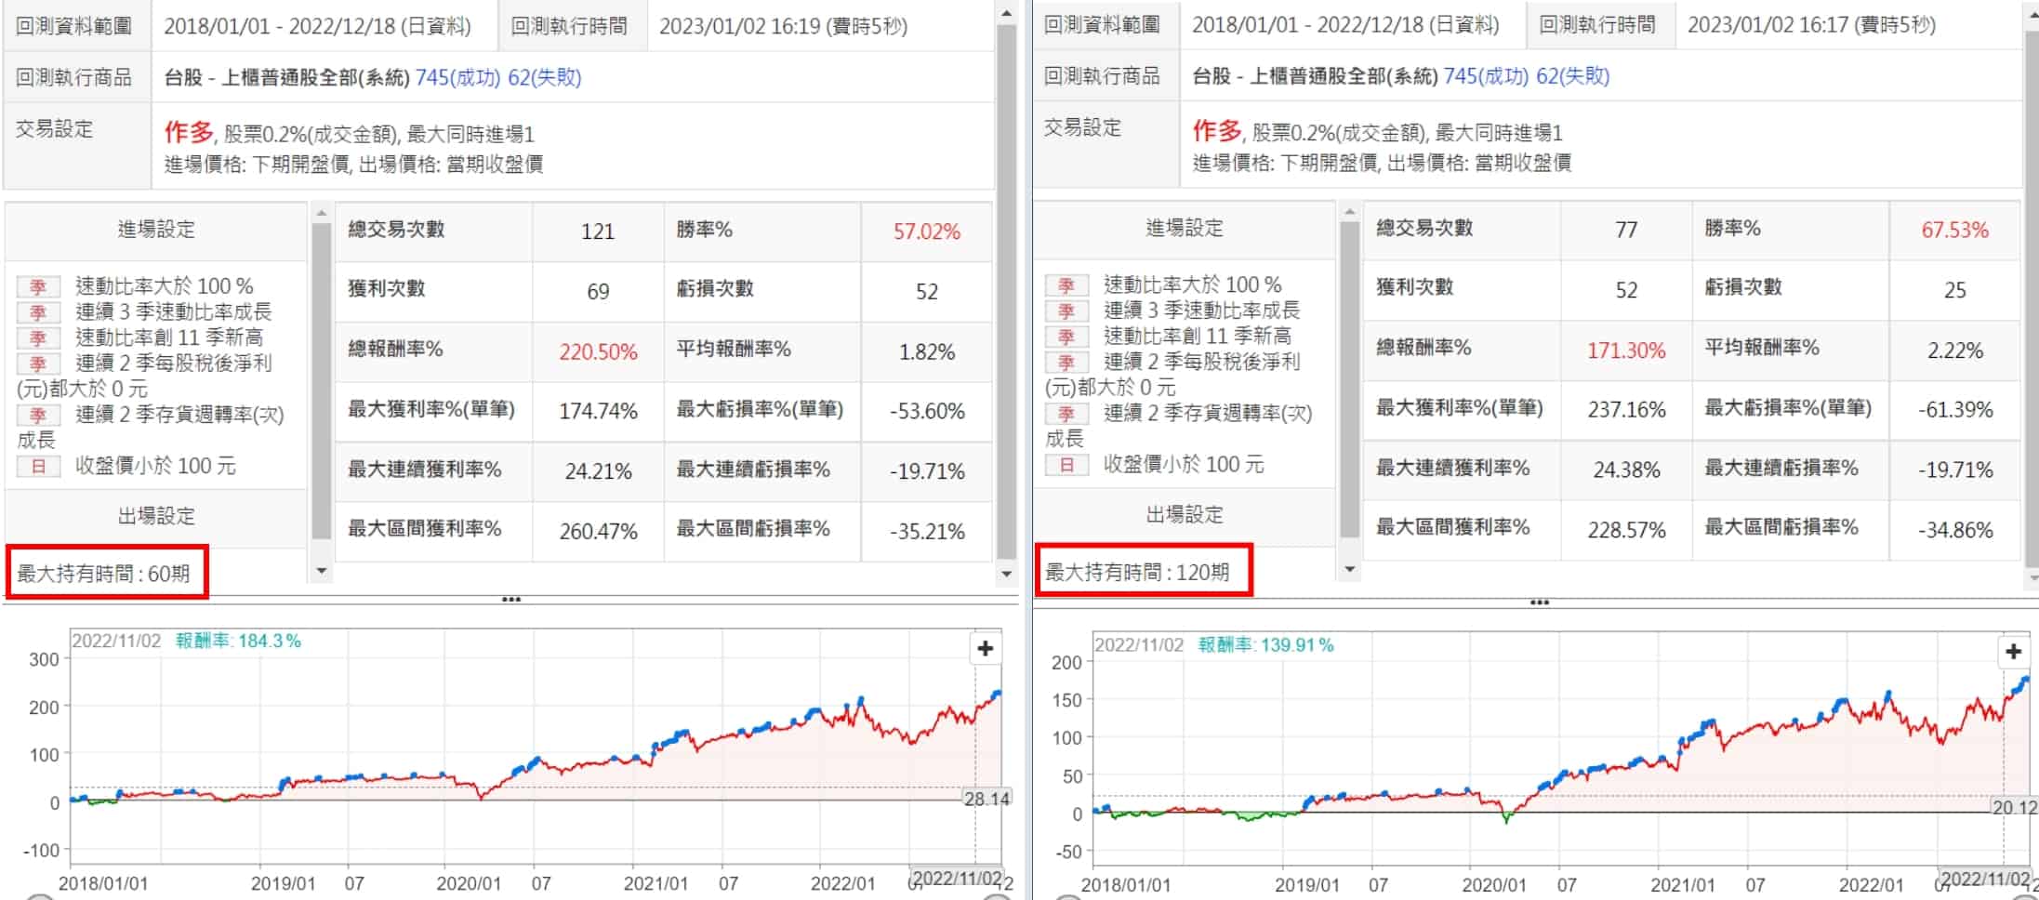The width and height of the screenshot is (2039, 900).
Task: Click the three-dot splitter handle above left chart
Action: click(510, 600)
